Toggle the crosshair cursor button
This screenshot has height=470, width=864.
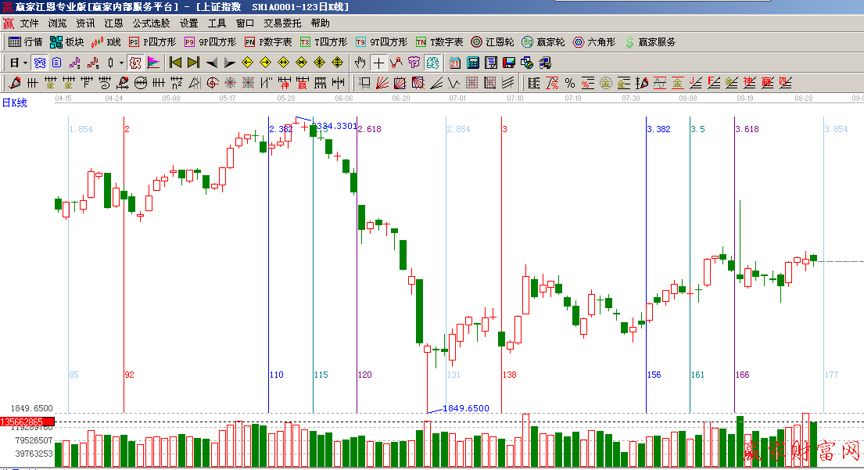(378, 63)
